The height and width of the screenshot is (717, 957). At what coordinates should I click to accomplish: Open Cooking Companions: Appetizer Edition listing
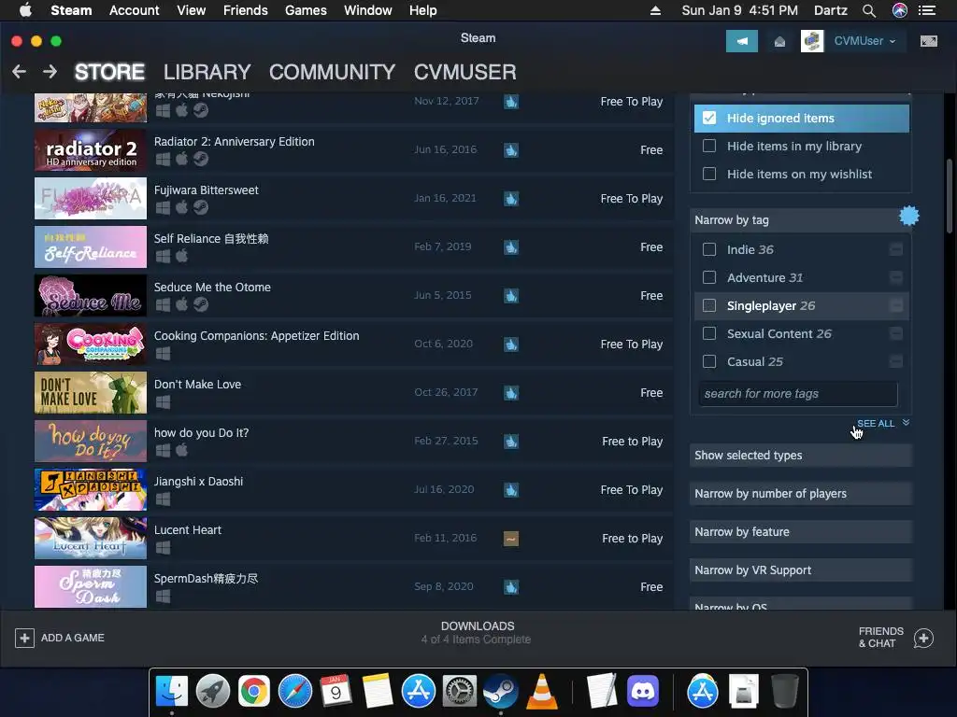coord(354,344)
